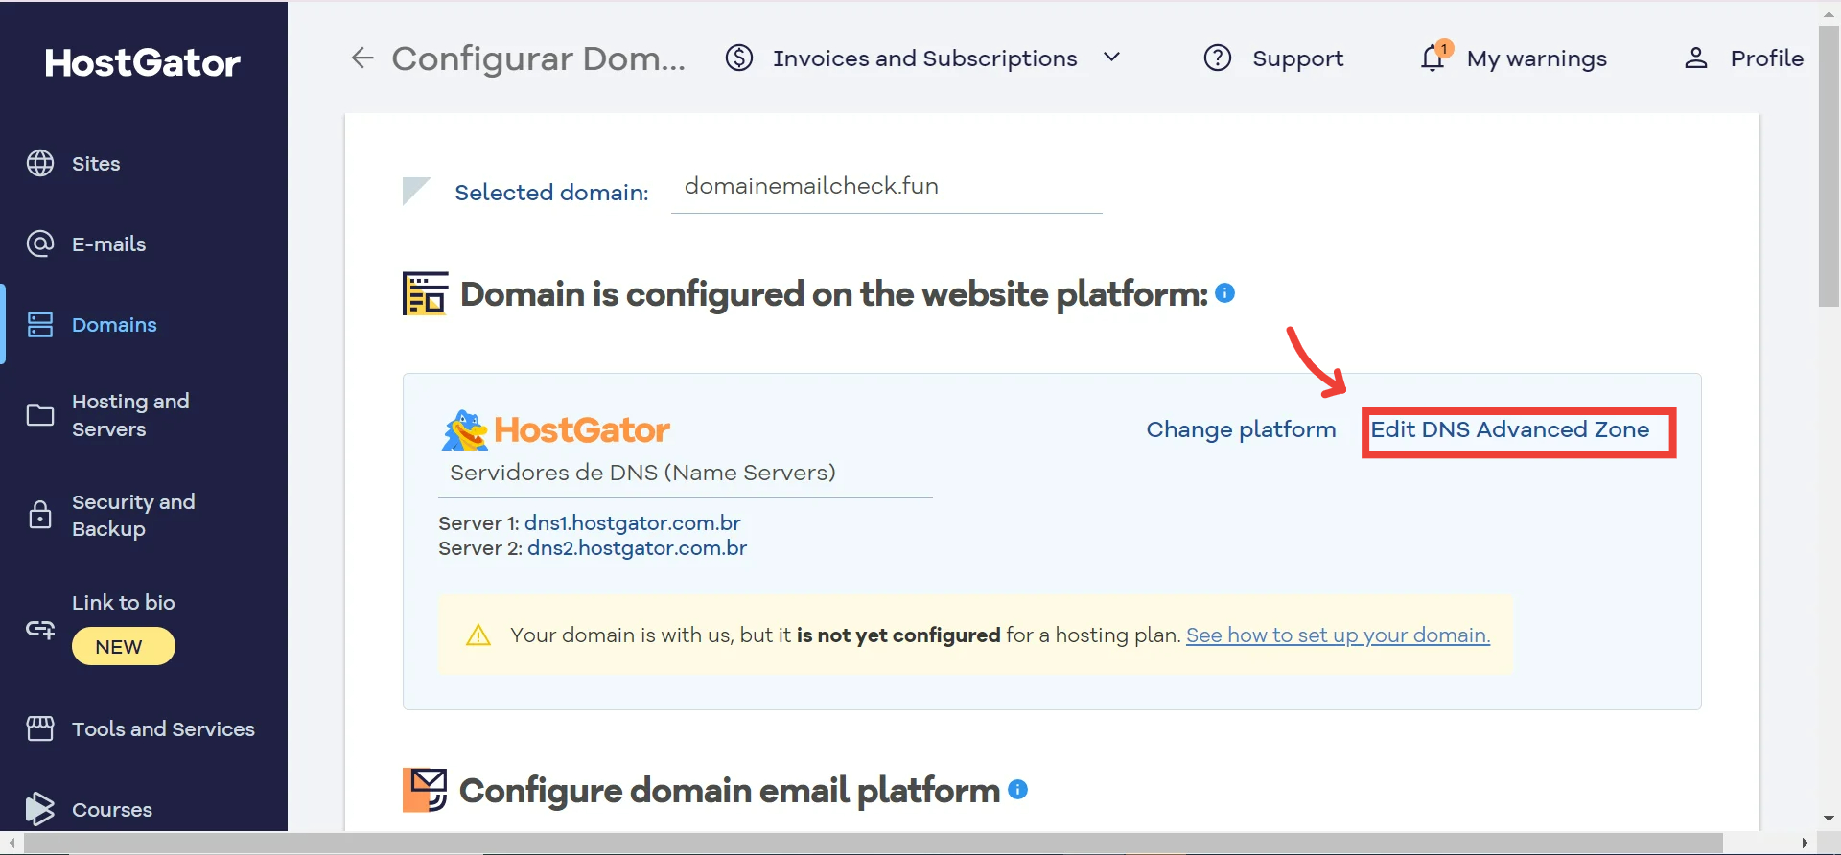Open the Profile menu
This screenshot has width=1841, height=855.
(x=1766, y=58)
